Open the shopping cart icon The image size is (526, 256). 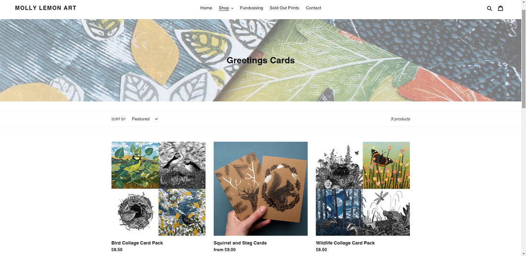tap(501, 8)
